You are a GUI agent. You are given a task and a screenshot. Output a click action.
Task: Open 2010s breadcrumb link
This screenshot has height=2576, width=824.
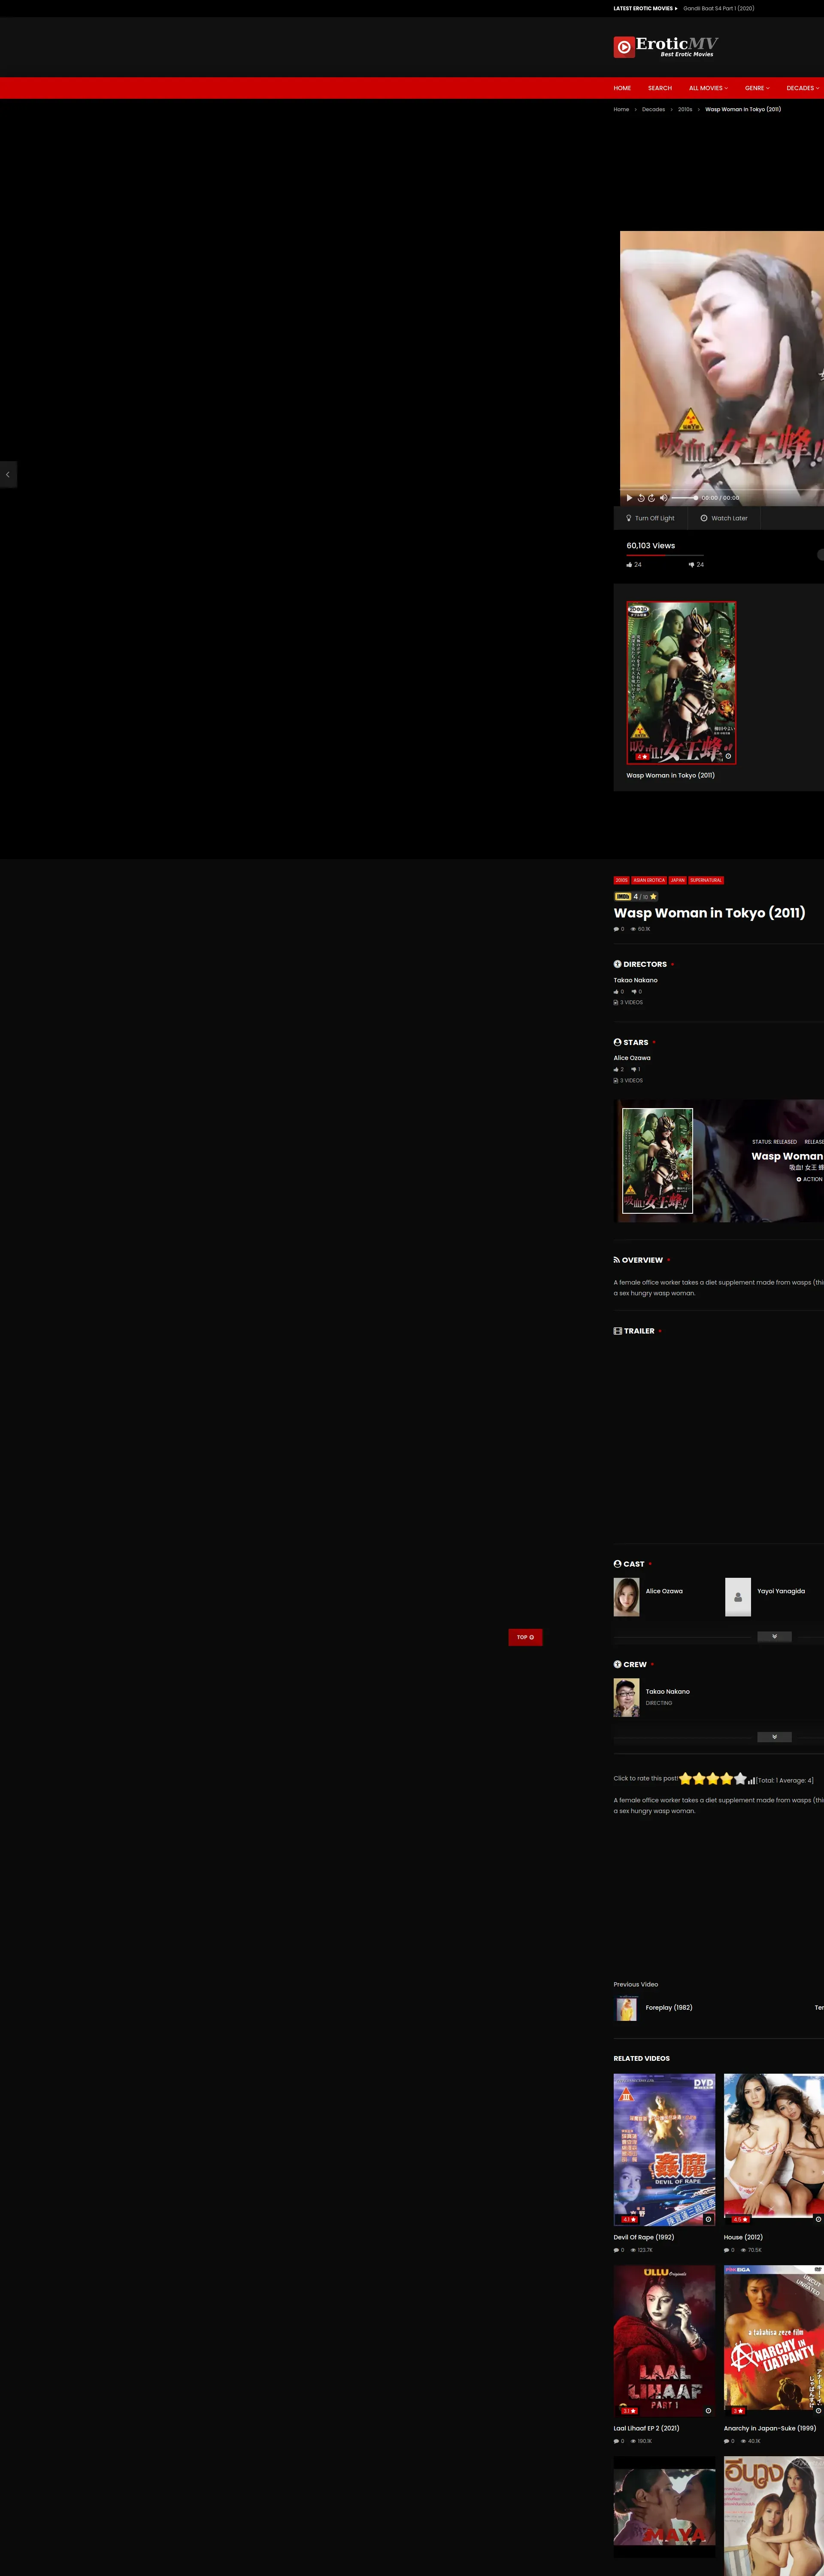click(685, 109)
